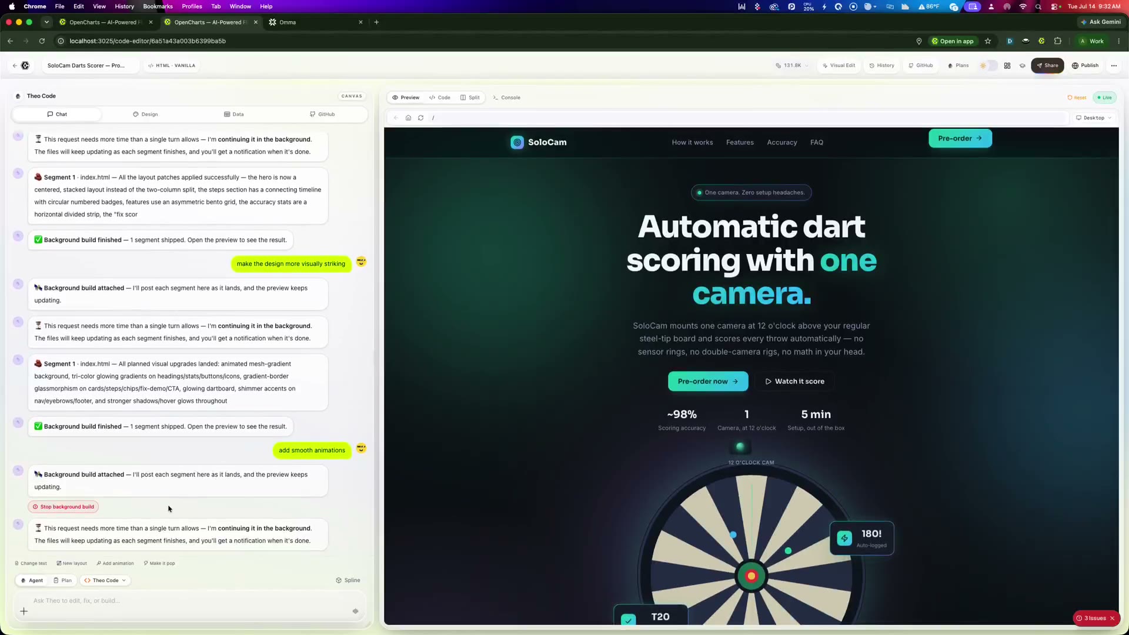1129x635 pixels.
Task: Open the GitHub tab in the left panel
Action: click(322, 115)
